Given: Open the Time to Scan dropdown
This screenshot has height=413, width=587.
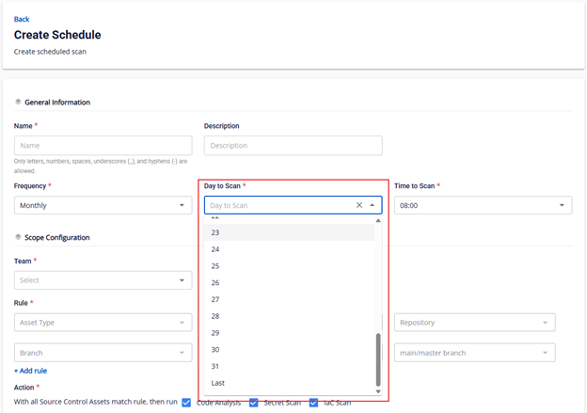Looking at the screenshot, I should point(483,205).
